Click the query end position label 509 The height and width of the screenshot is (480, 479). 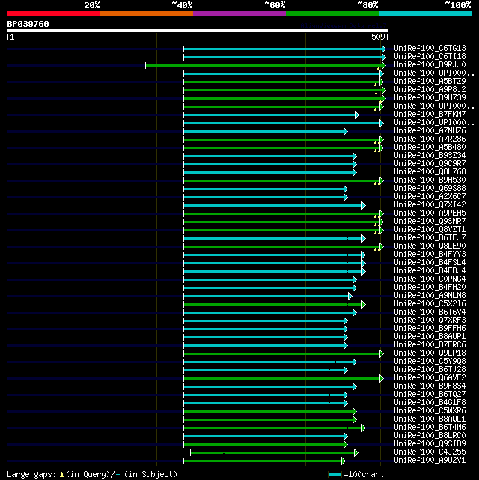pyautogui.click(x=378, y=37)
